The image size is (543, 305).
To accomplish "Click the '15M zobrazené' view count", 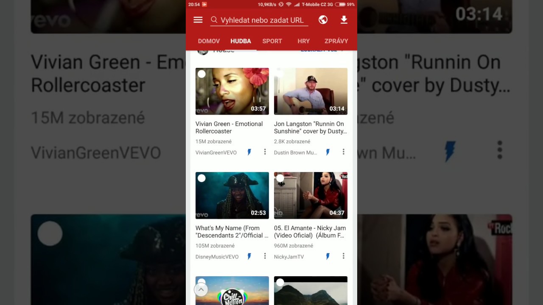I will click(213, 141).
